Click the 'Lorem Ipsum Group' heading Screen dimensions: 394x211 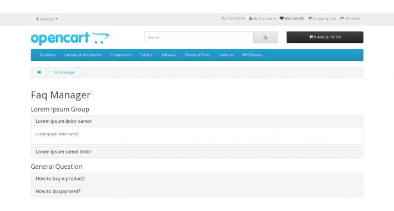pos(60,109)
